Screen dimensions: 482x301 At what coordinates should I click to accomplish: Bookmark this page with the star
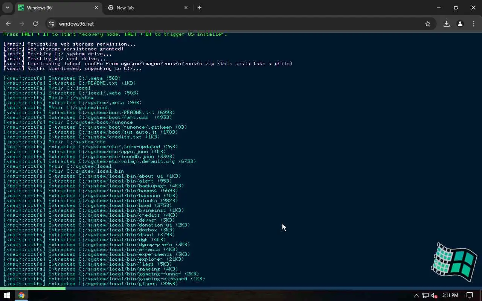coord(428,24)
